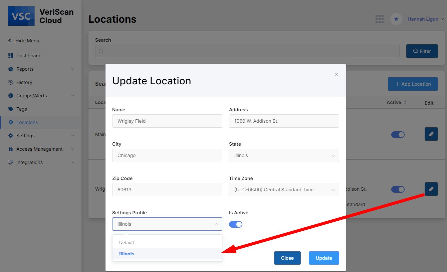This screenshot has height=272, width=447.
Task: Expand the Groups/Alerts menu chevron
Action: (73, 96)
